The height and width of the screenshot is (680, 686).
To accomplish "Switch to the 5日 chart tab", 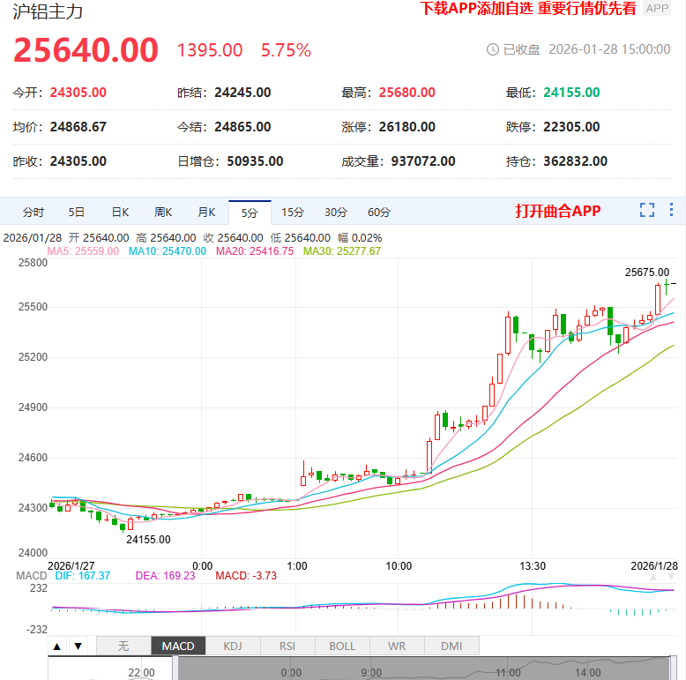I will pyautogui.click(x=76, y=213).
